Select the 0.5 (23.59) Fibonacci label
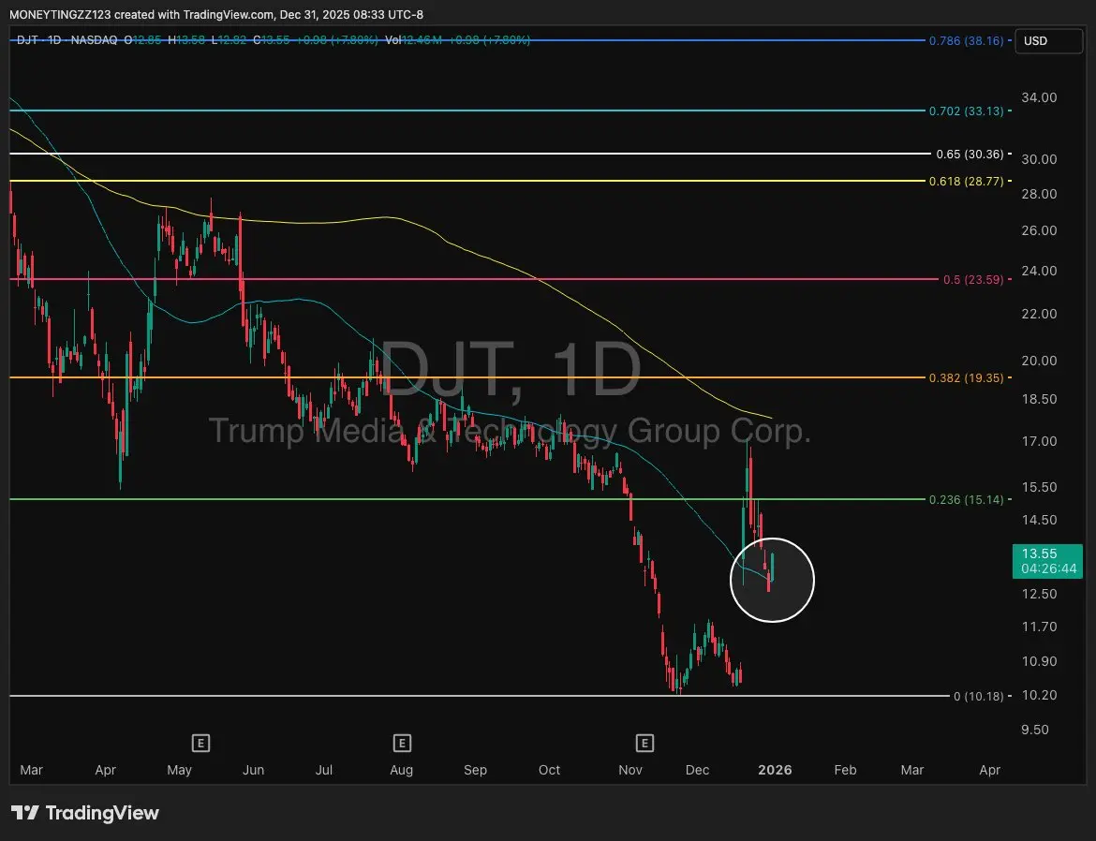This screenshot has width=1096, height=841. point(973,280)
